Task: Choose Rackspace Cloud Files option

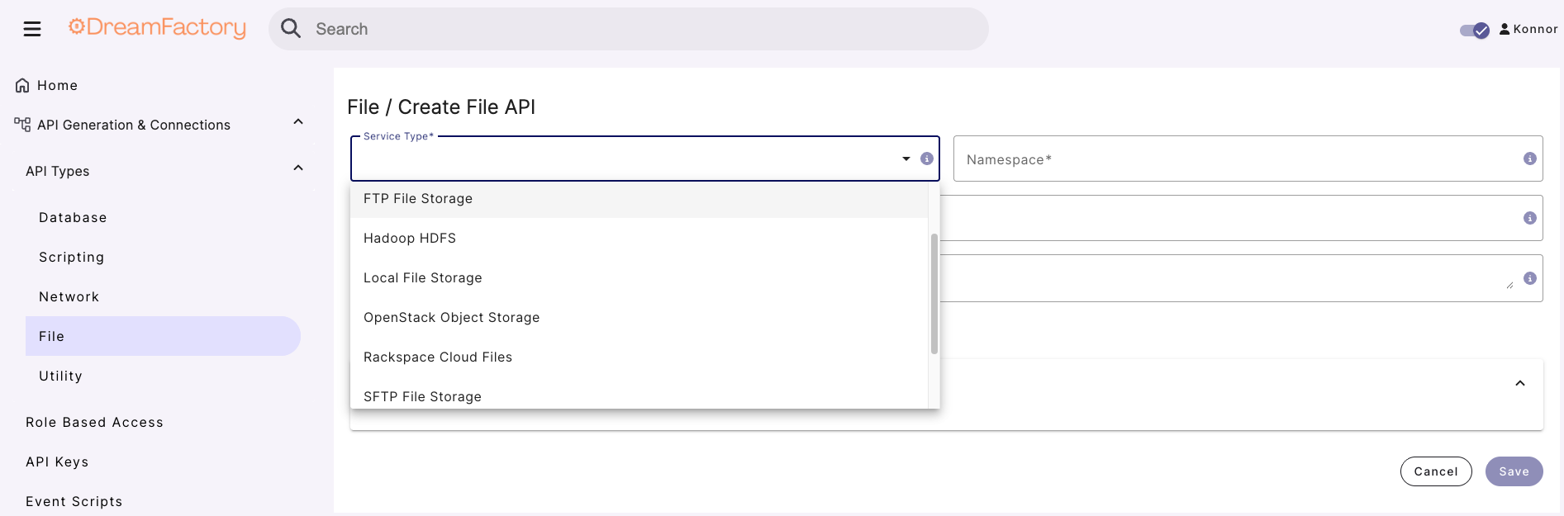Action: tap(639, 357)
